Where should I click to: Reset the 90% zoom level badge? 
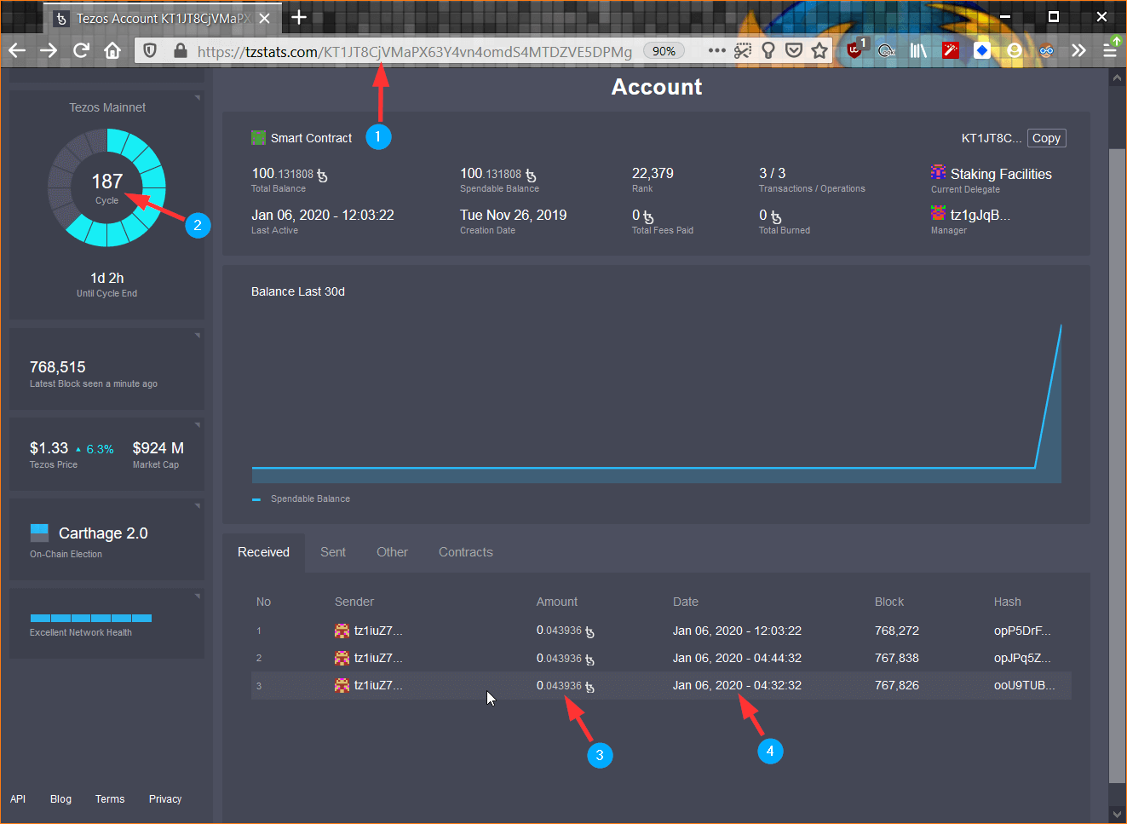click(x=664, y=51)
